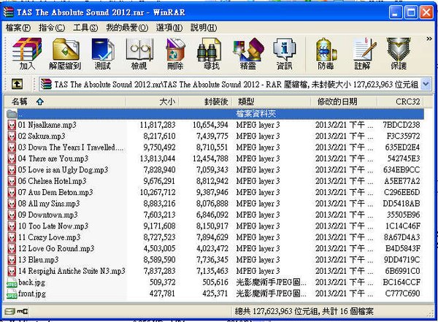The width and height of the screenshot is (438, 322).
Task: Click the 刪除 (Delete) recycle bin icon
Action: [x=175, y=54]
